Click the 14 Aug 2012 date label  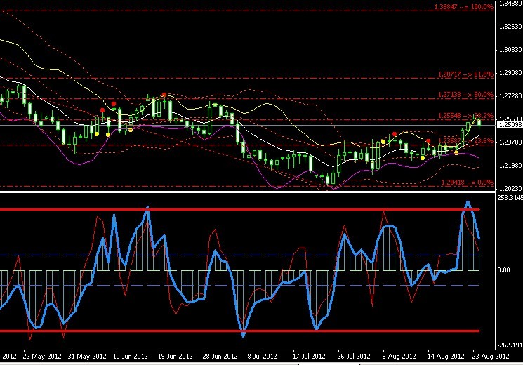[x=446, y=357]
